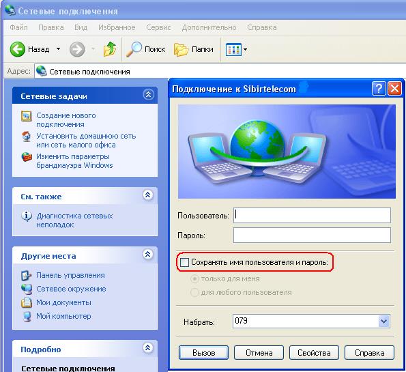Close the Sibirtelecom connection dialog
Screen dimensions: 406x372
tap(394, 89)
